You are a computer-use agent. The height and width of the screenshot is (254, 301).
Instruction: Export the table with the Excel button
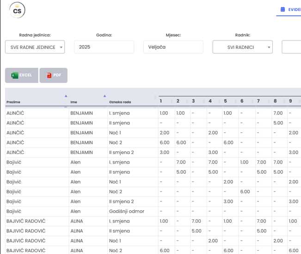click(21, 75)
